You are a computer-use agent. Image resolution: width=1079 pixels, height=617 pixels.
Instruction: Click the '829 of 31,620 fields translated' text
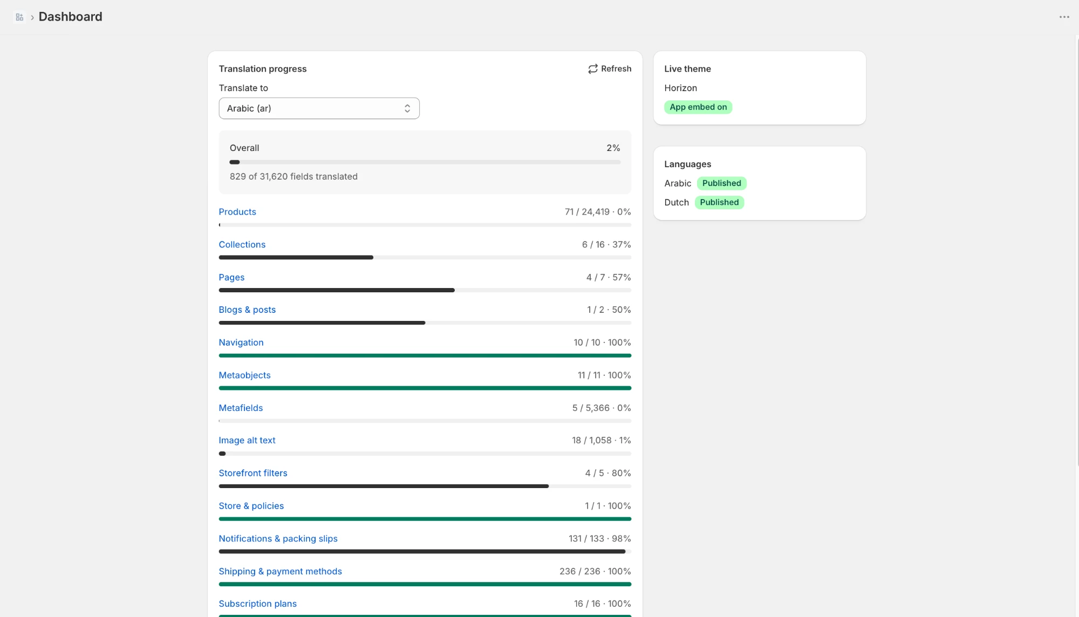point(293,176)
